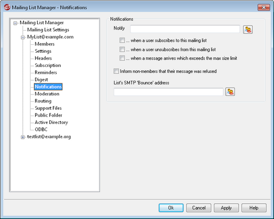The width and height of the screenshot is (274, 219).
Task: Go to Mailing List Settings
Action: point(48,30)
